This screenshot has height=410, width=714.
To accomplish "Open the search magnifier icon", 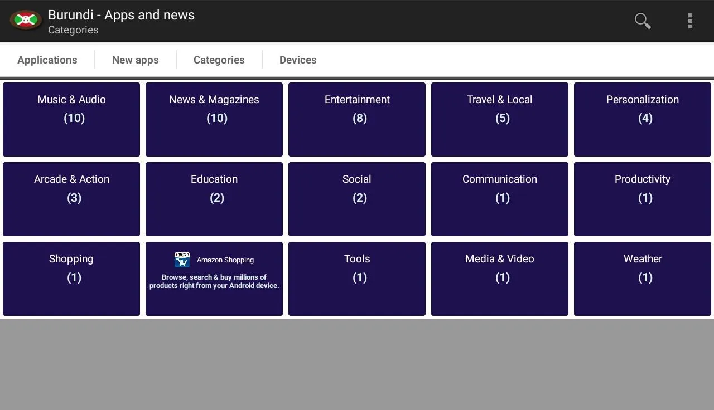I will click(x=643, y=21).
